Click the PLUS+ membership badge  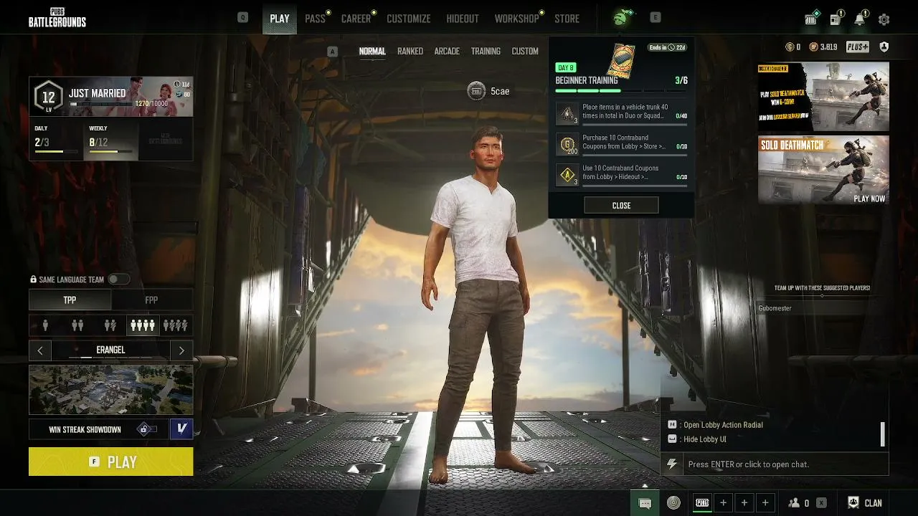[857, 47]
